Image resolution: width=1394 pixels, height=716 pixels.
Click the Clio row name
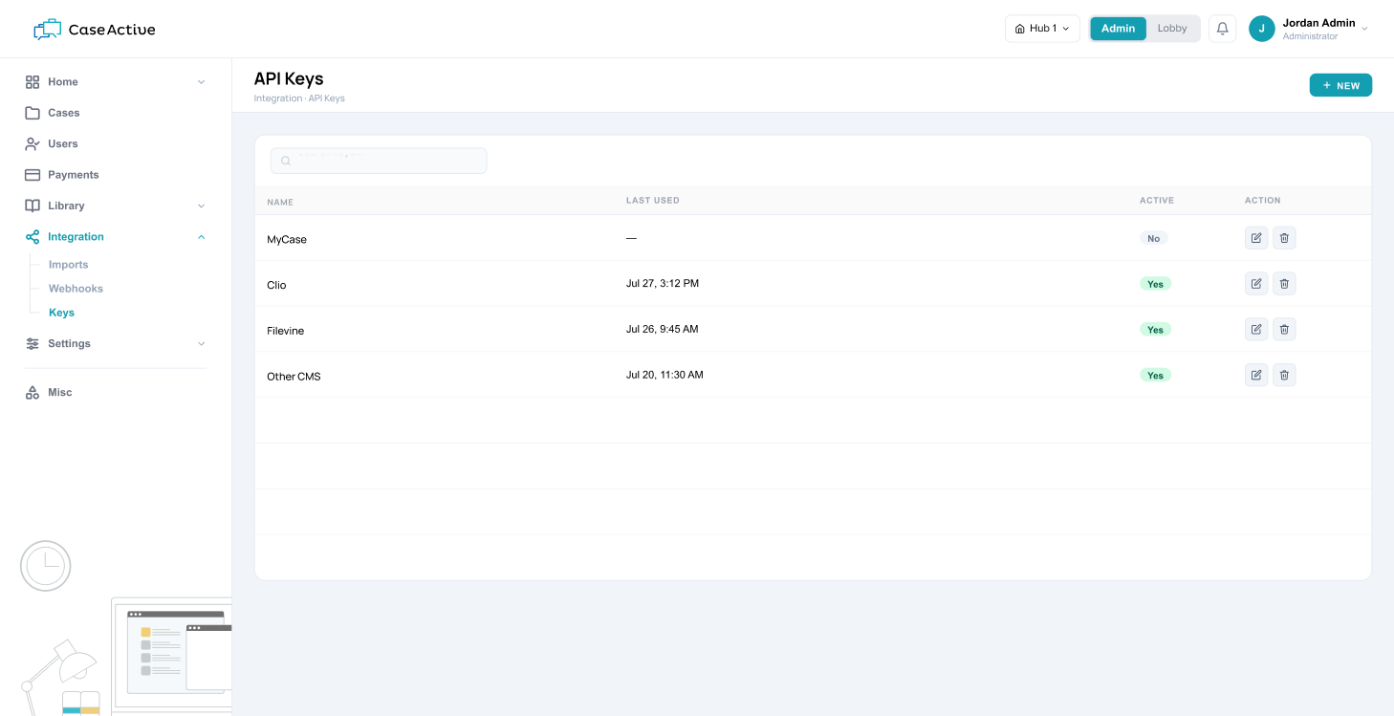pyautogui.click(x=276, y=285)
